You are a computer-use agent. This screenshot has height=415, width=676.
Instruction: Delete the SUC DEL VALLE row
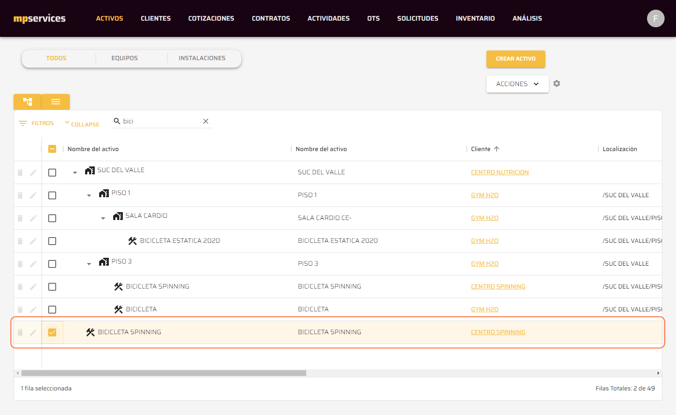(20, 173)
